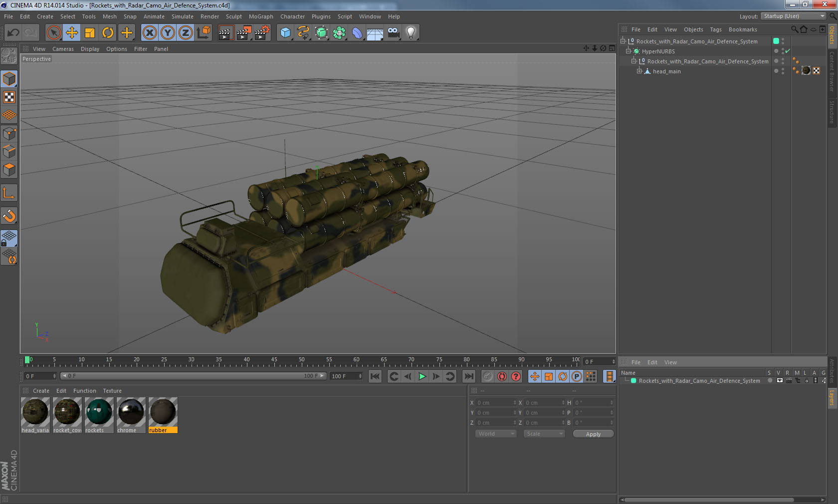The height and width of the screenshot is (504, 838).
Task: Open the HyperNURBS generators icon
Action: click(321, 33)
